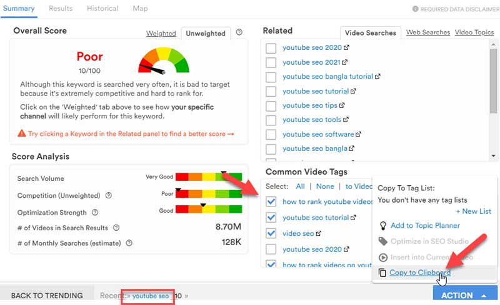Click Try clicking a Keyword in Related message
Viewport: 500px width, 305px height.
(x=131, y=133)
